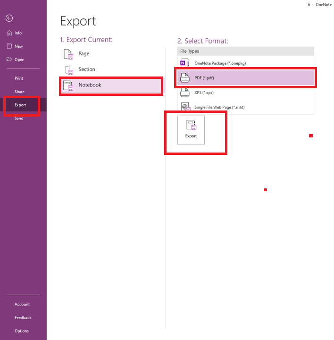Viewport: 334px width, 340px height.
Task: Click the PDF printer icon
Action: (x=185, y=77)
